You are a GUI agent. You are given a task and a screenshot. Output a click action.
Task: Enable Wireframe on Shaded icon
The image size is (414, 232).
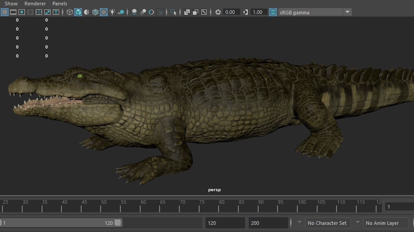click(95, 12)
